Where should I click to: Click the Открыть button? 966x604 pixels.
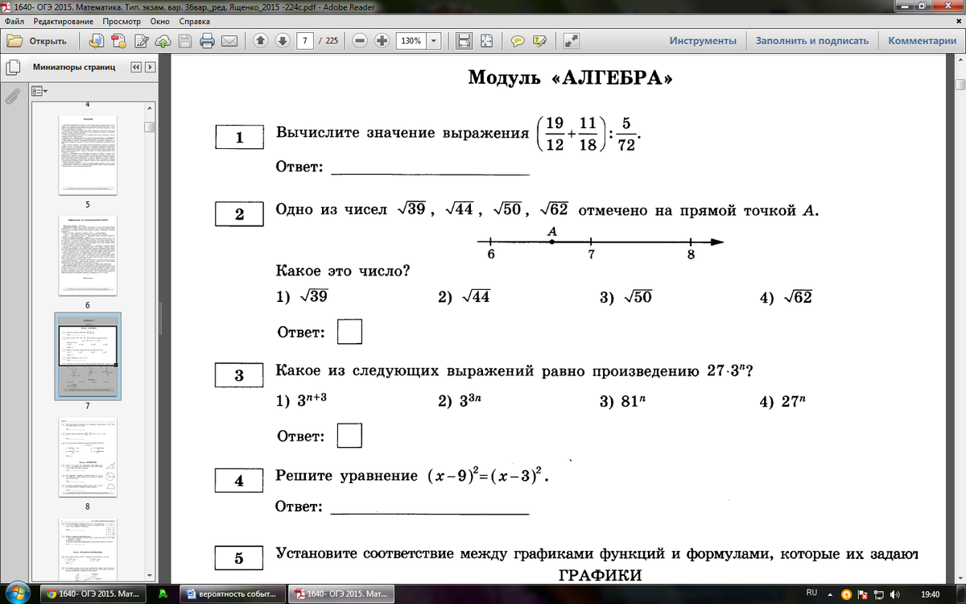coord(39,41)
